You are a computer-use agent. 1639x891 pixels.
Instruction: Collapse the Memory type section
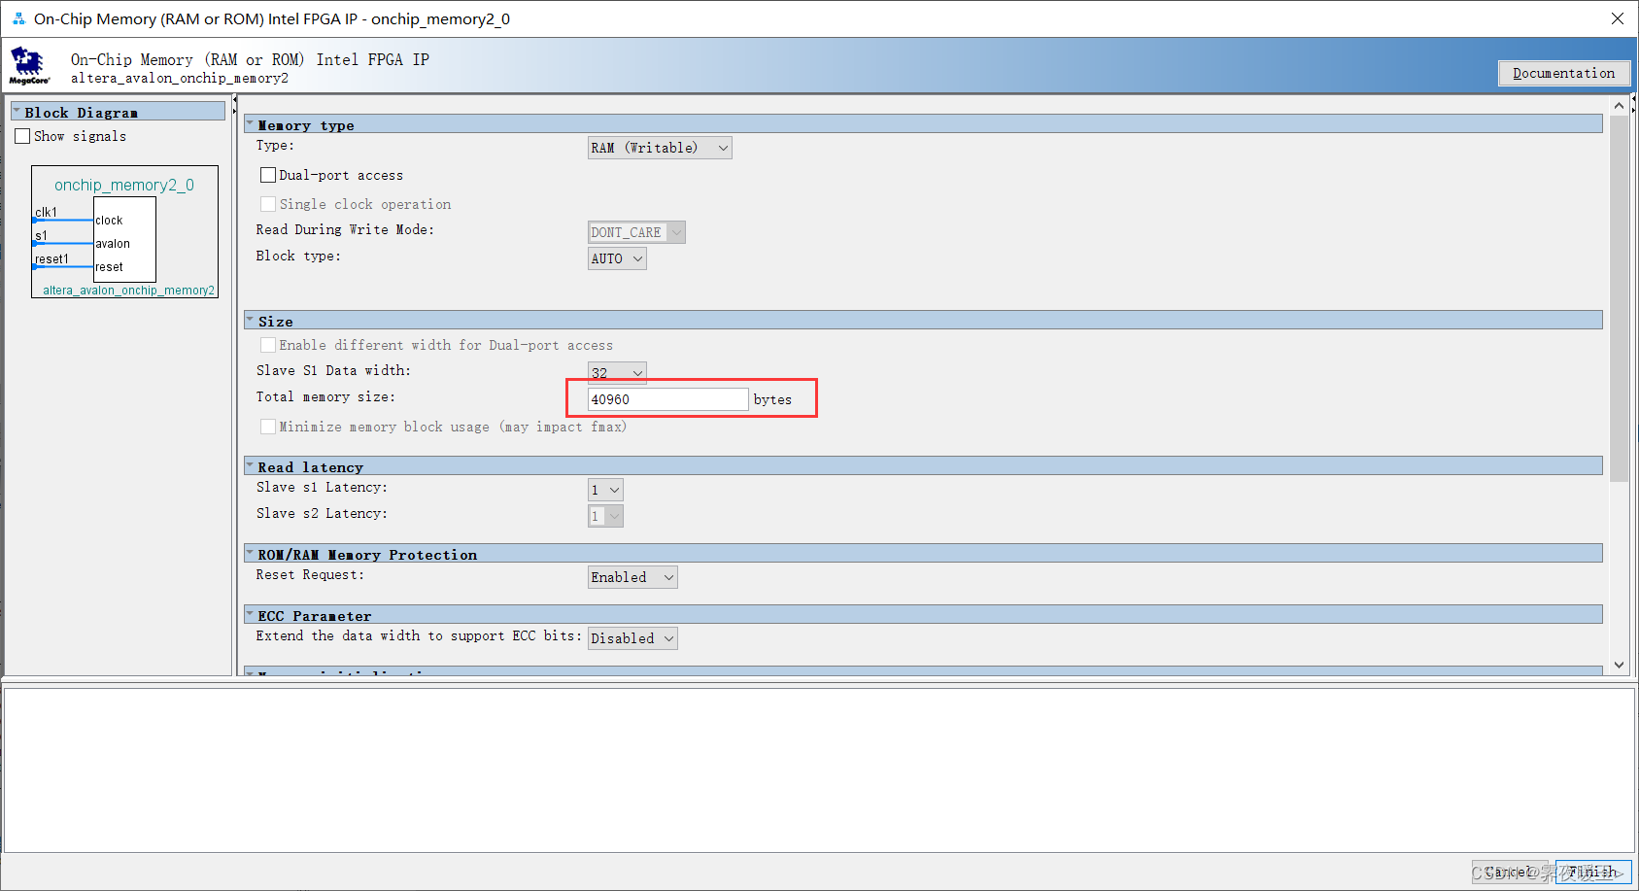click(251, 124)
